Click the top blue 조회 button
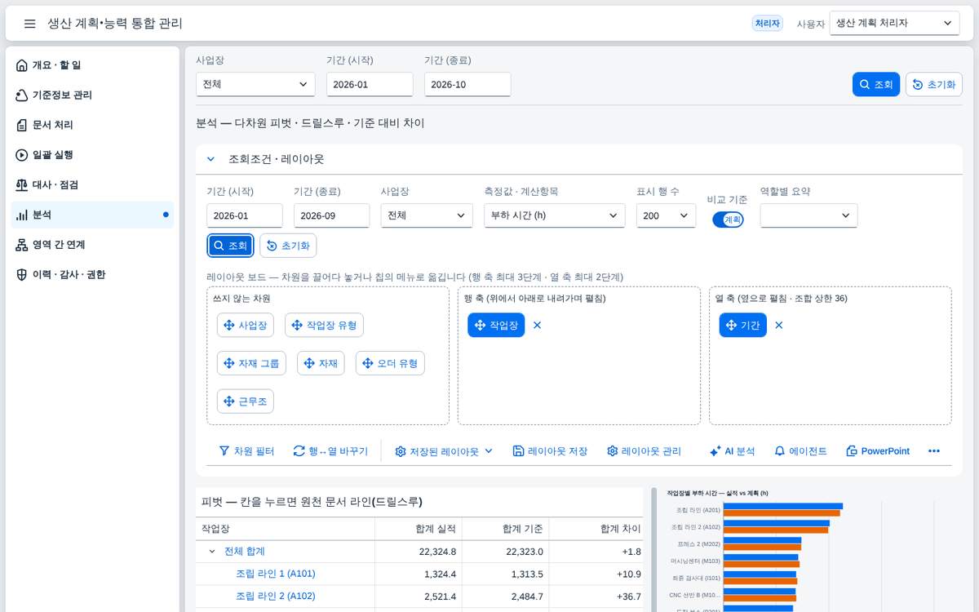This screenshot has height=612, width=979. click(876, 84)
